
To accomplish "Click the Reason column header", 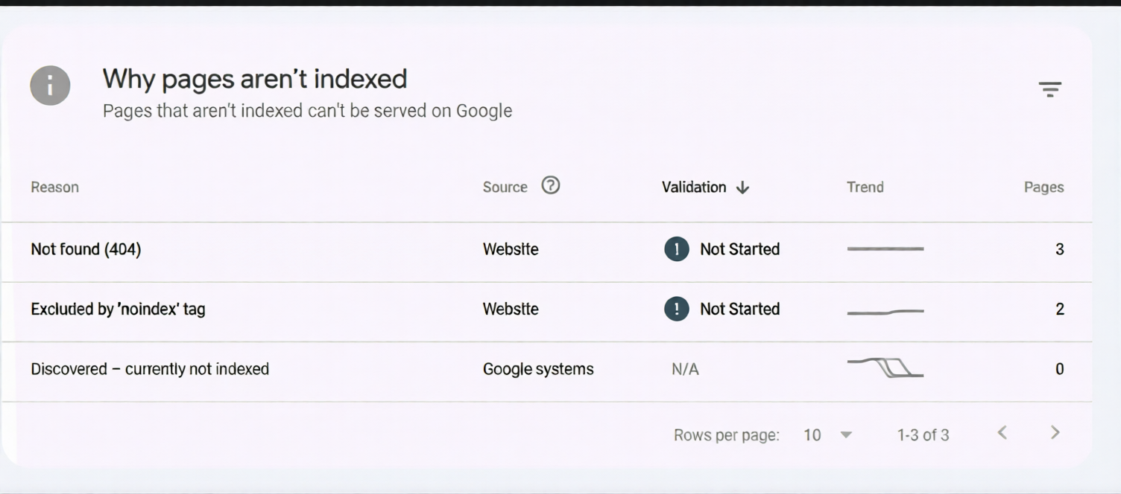I will (x=54, y=187).
